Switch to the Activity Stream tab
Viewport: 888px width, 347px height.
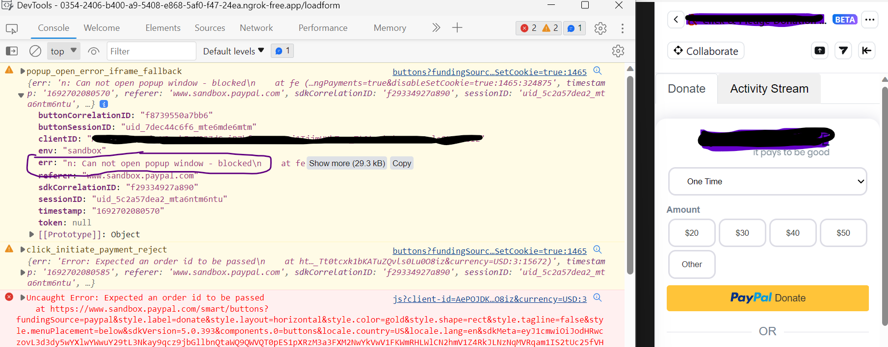769,89
